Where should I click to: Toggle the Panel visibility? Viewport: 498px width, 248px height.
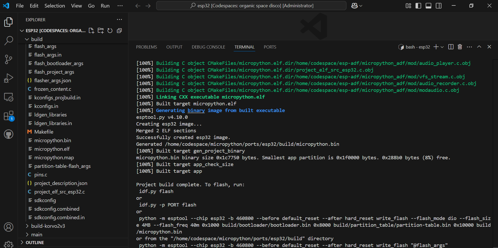pos(428,5)
